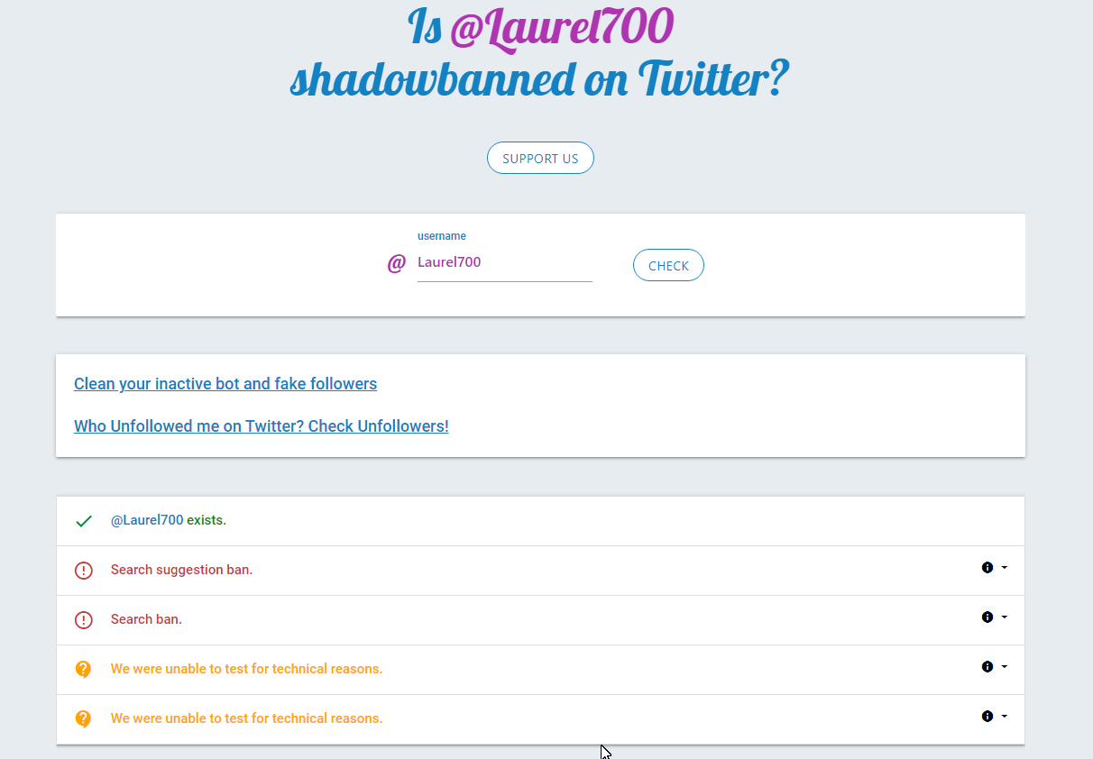Viewport: 1093px width, 759px height.
Task: Click the Search suggestion ban warning icon
Action: 84,571
